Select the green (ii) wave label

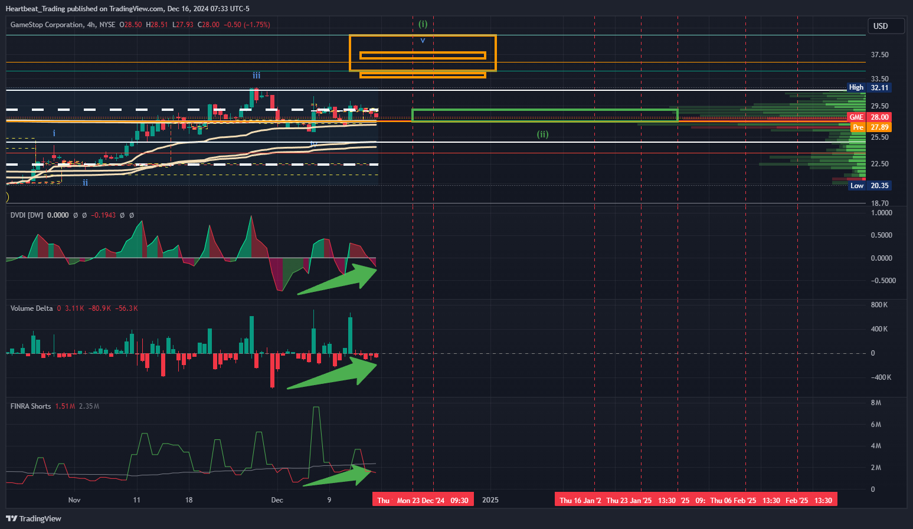click(x=542, y=134)
